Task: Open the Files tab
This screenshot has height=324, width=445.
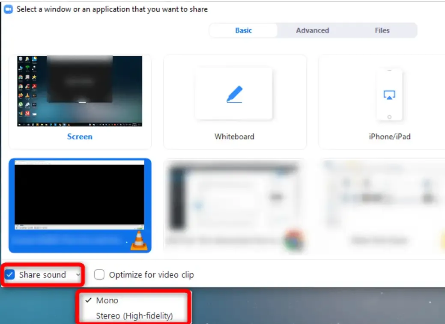Action: pos(382,30)
